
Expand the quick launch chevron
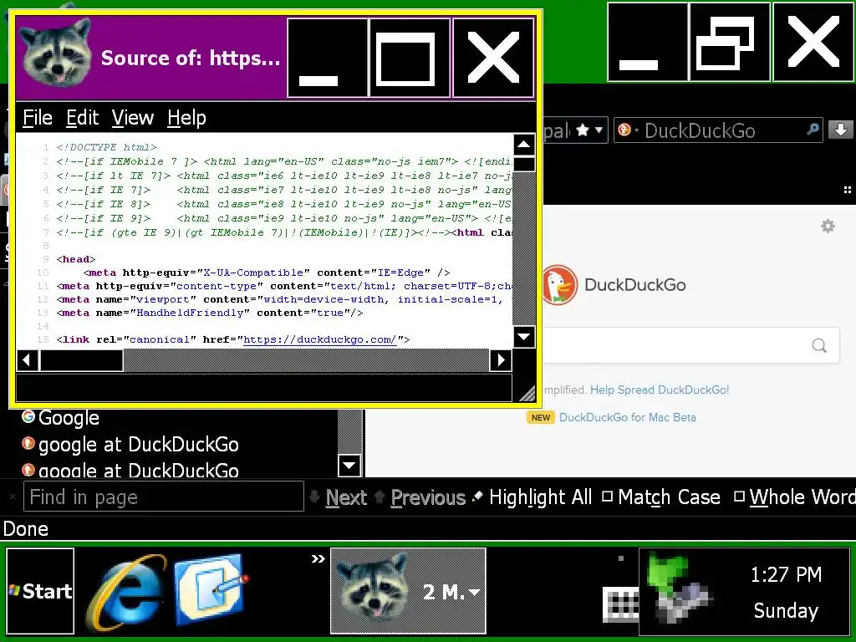tap(318, 558)
